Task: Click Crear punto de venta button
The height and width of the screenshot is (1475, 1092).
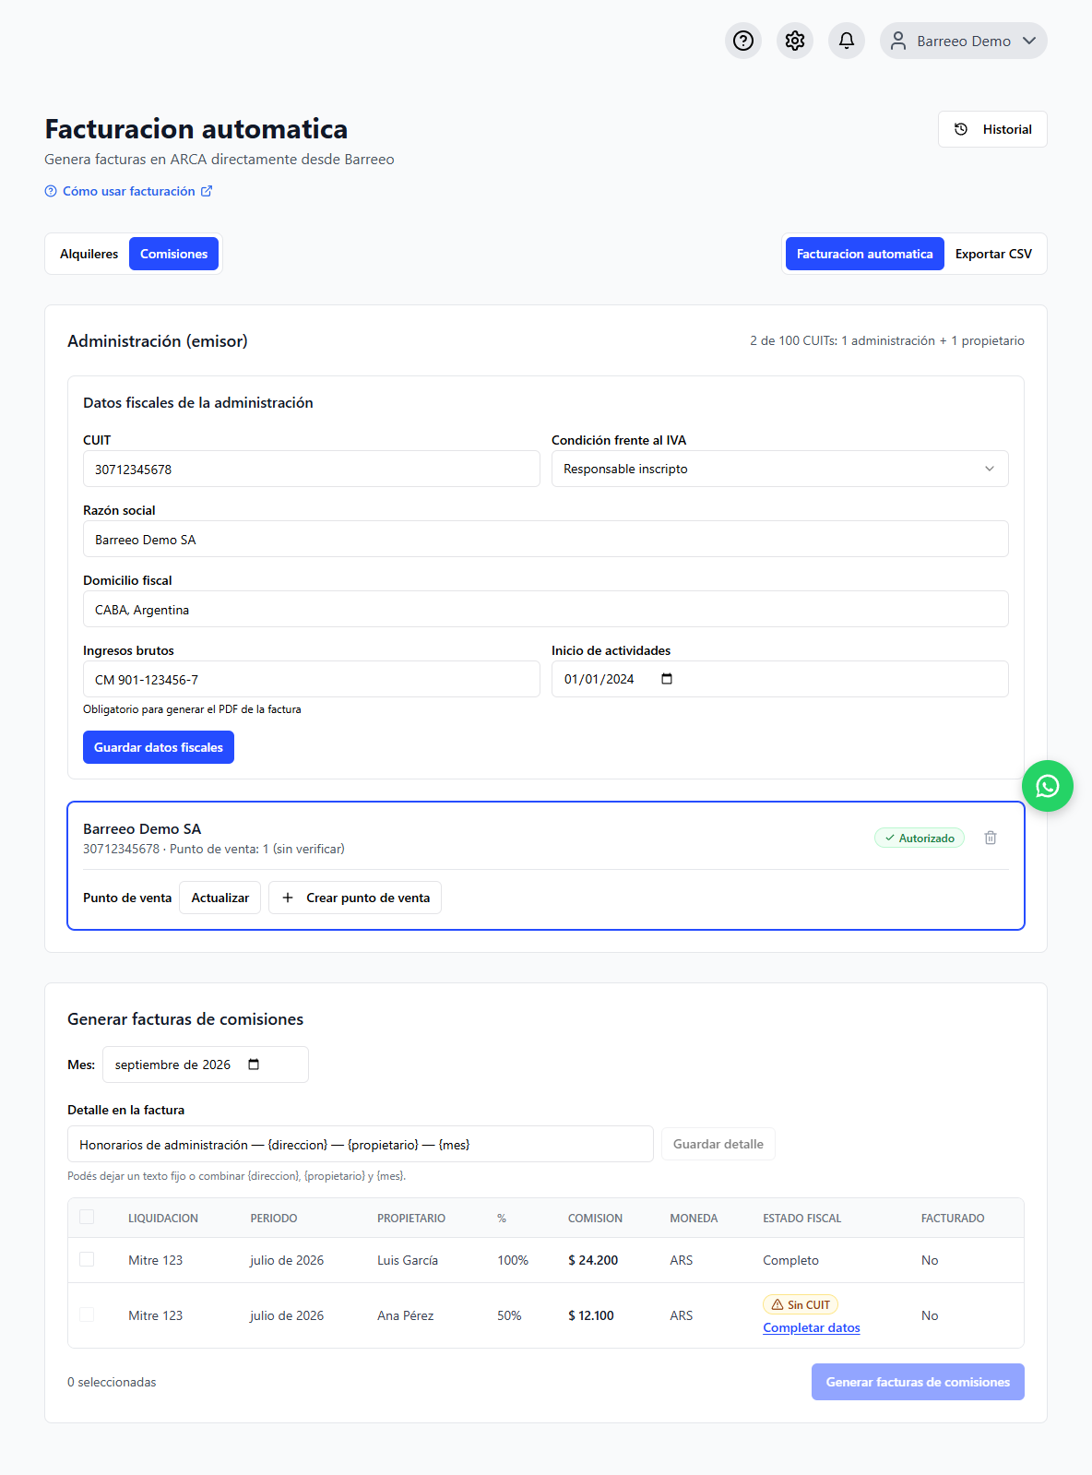Action: [x=355, y=898]
